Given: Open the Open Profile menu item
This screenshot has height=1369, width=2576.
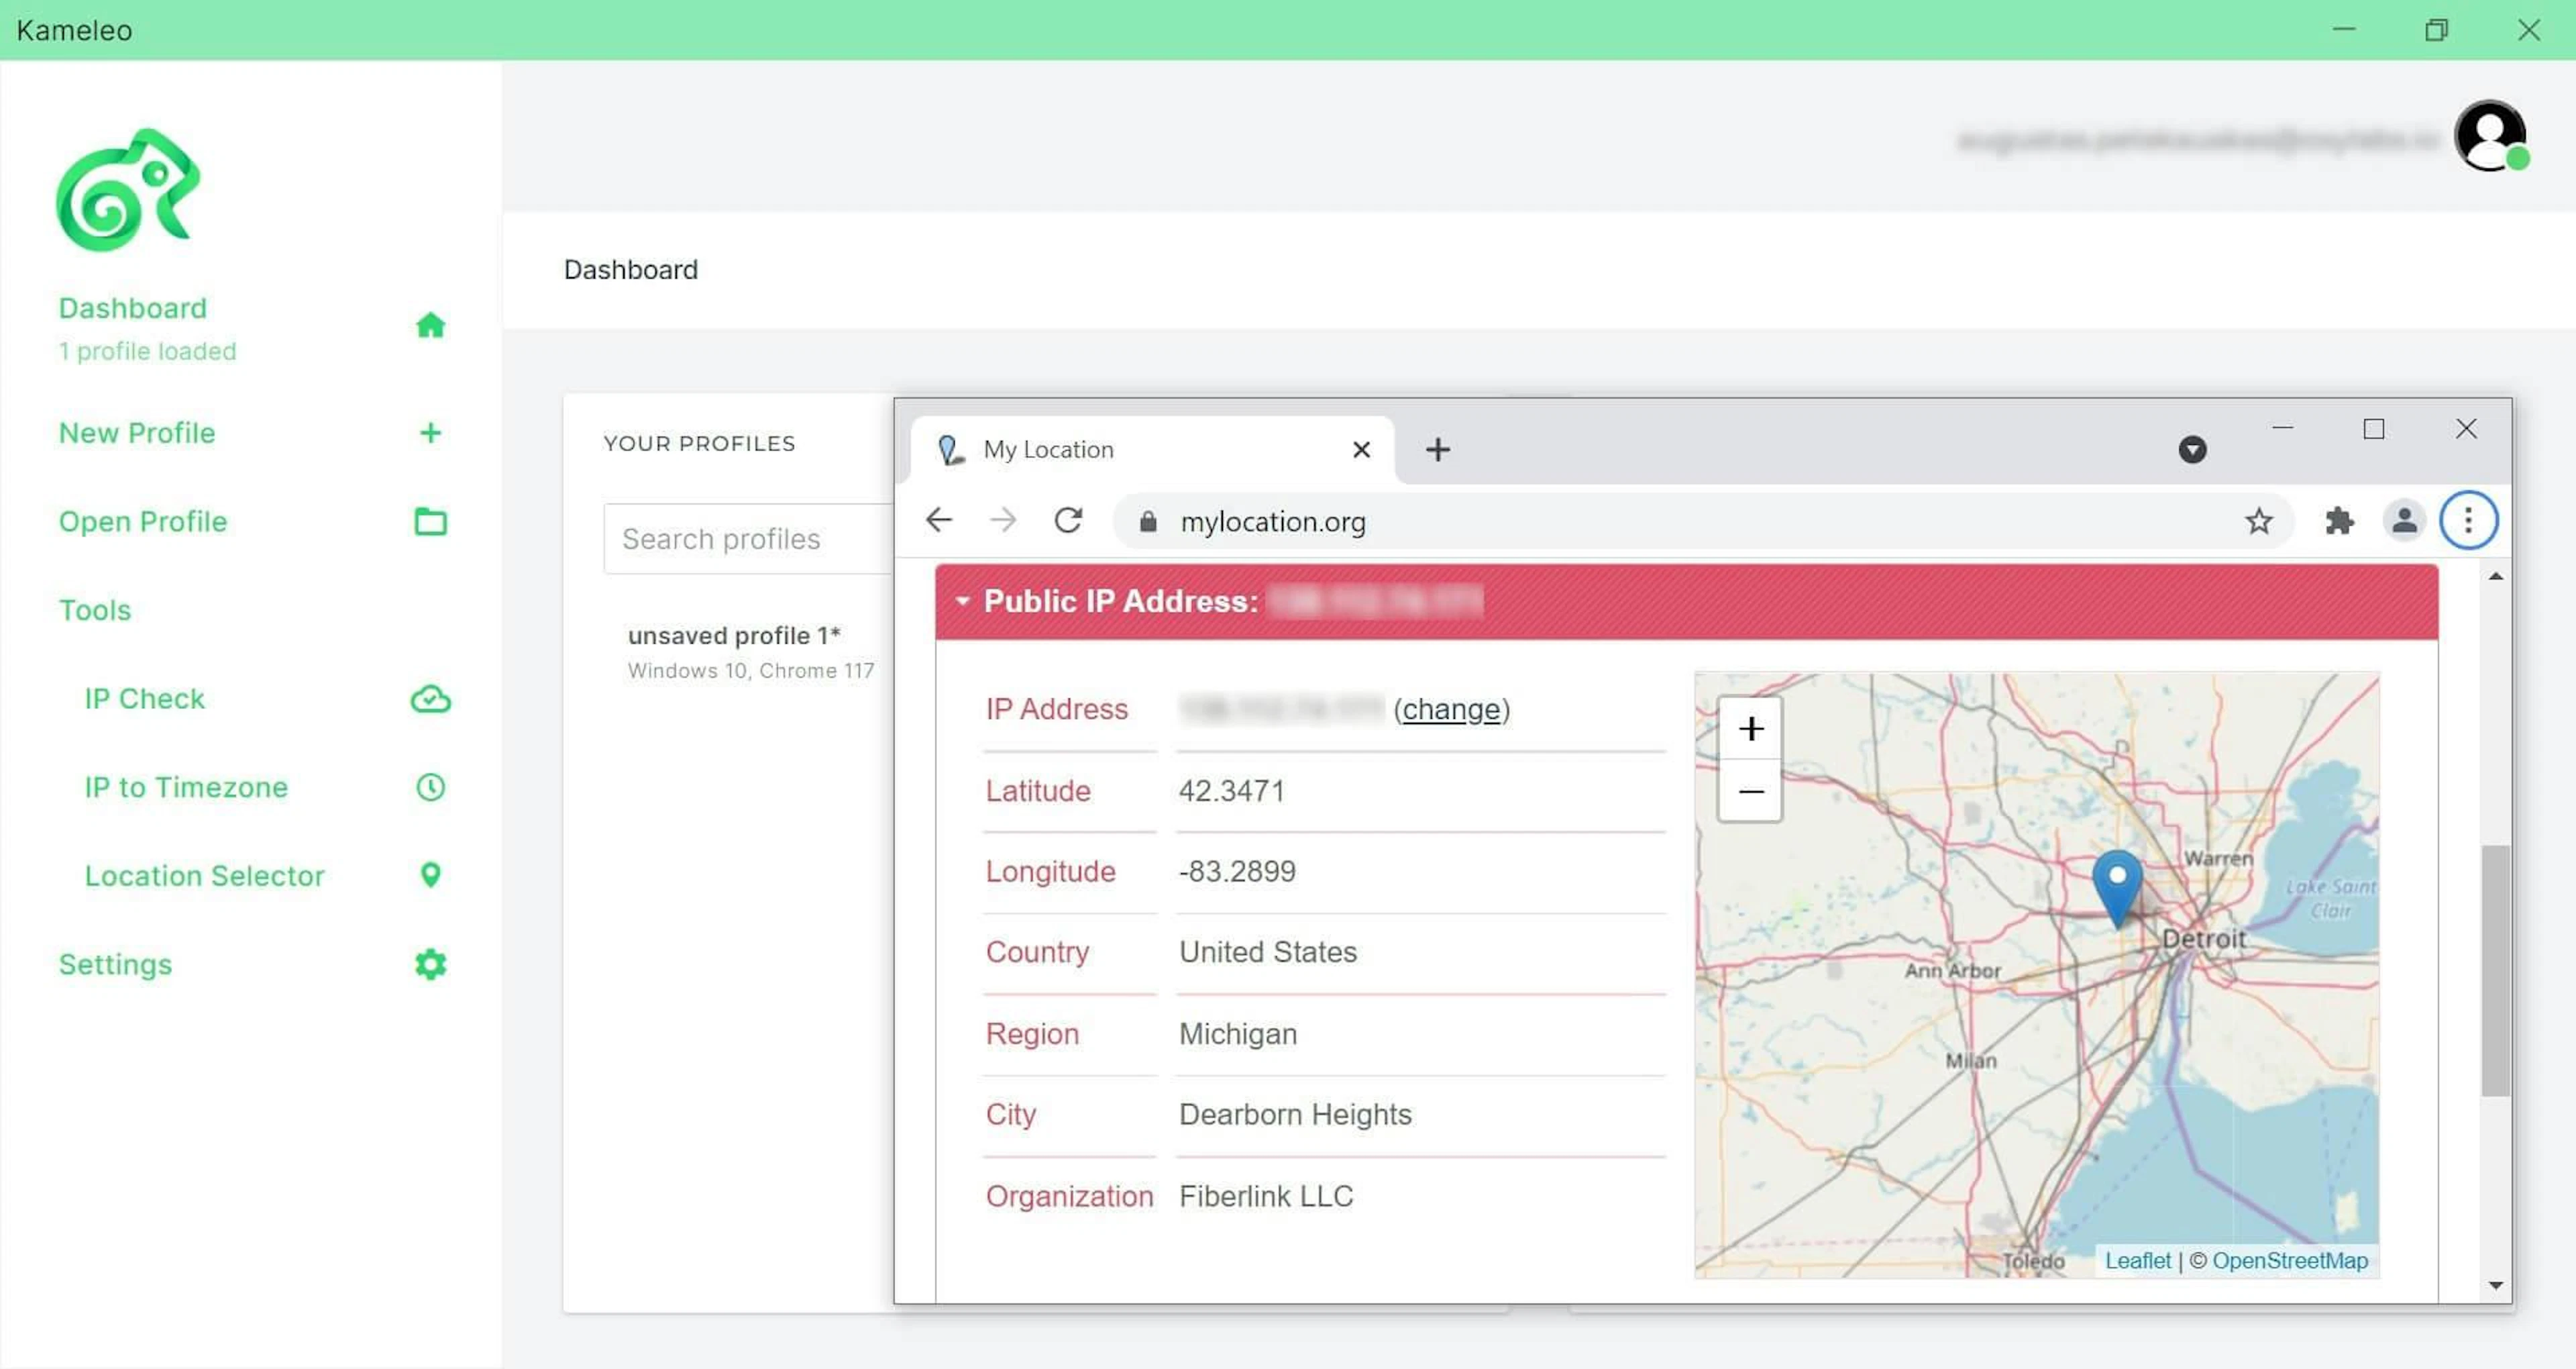Looking at the screenshot, I should coord(143,521).
